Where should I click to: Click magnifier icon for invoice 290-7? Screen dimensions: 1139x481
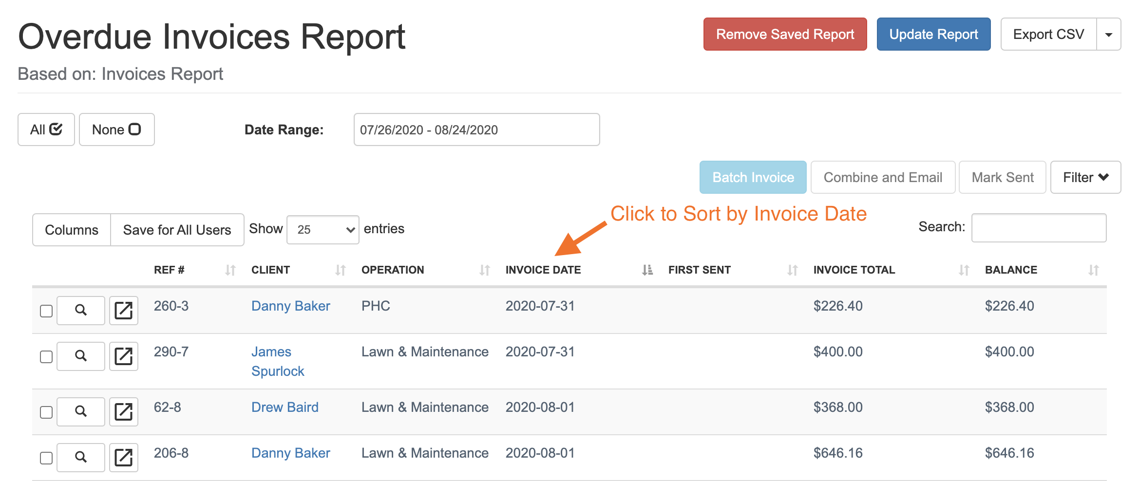[81, 356]
